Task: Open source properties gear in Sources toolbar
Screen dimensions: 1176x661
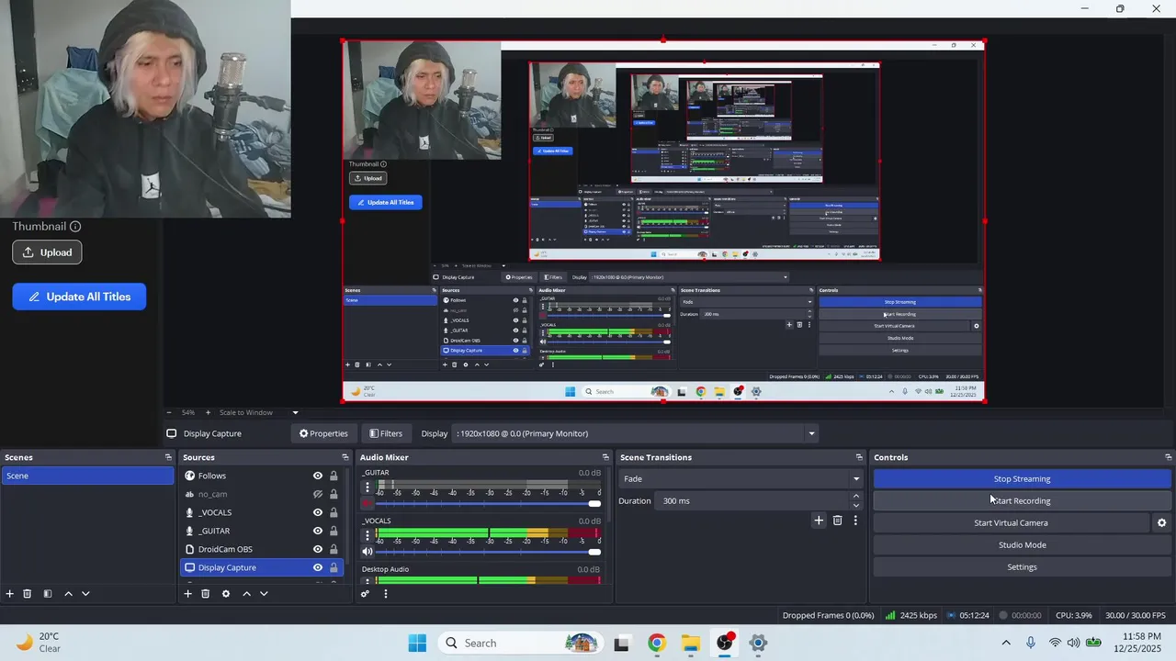Action: tap(226, 594)
